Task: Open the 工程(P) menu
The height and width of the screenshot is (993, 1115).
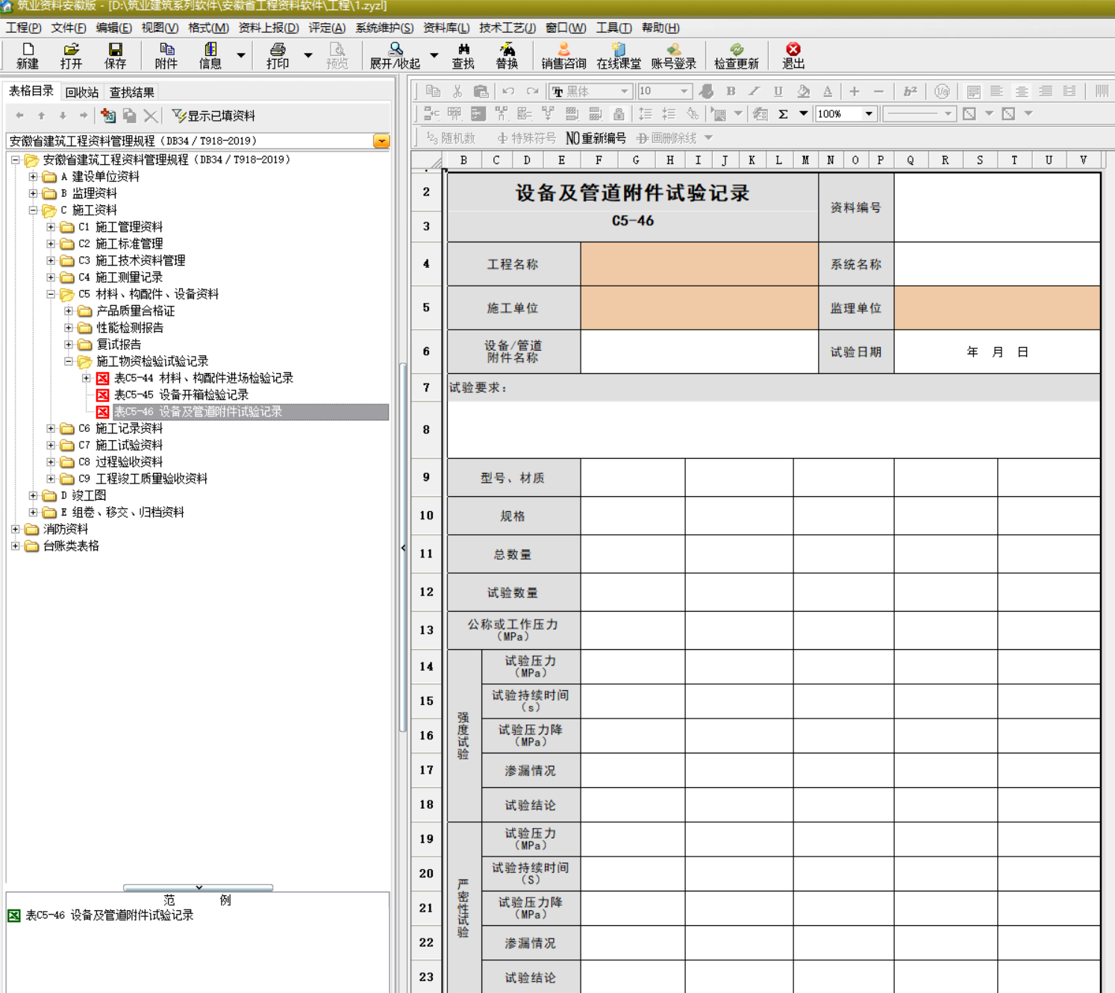Action: (24, 28)
